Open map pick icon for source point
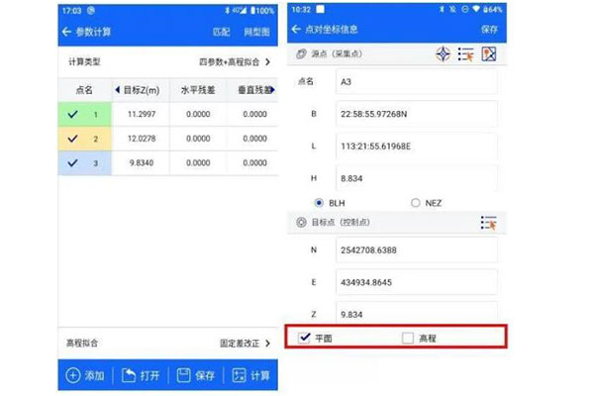The height and width of the screenshot is (396, 594). 488,54
